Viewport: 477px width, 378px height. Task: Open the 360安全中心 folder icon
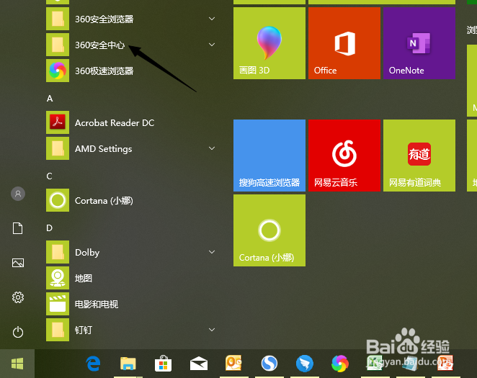coord(58,45)
